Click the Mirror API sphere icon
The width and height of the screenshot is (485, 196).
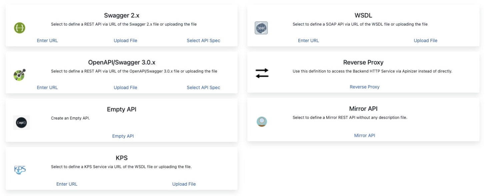261,122
